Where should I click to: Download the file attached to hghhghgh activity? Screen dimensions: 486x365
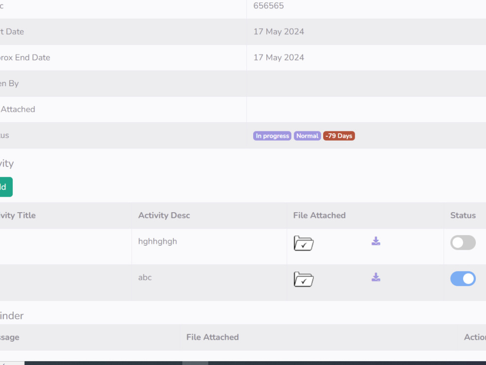point(376,241)
